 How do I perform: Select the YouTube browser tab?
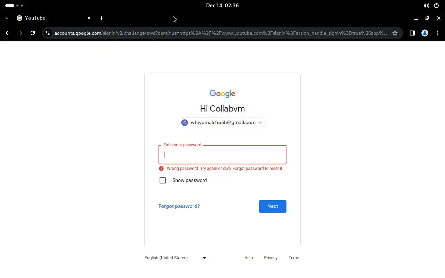pos(54,18)
